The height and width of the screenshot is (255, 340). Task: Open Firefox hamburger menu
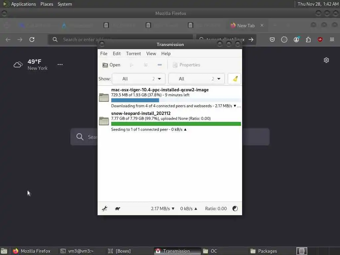[x=332, y=40]
